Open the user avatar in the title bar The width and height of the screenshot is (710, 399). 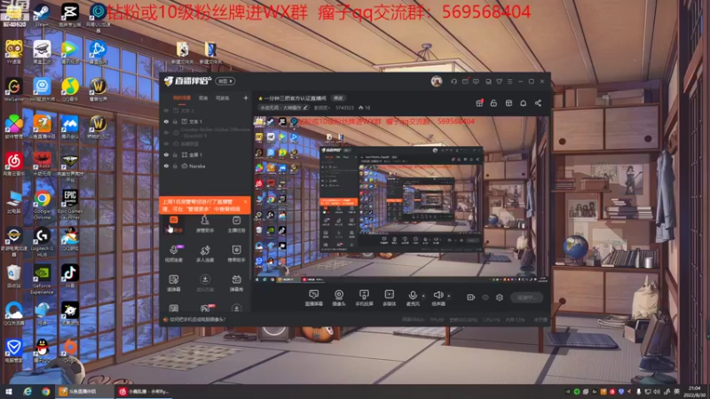[x=437, y=82]
